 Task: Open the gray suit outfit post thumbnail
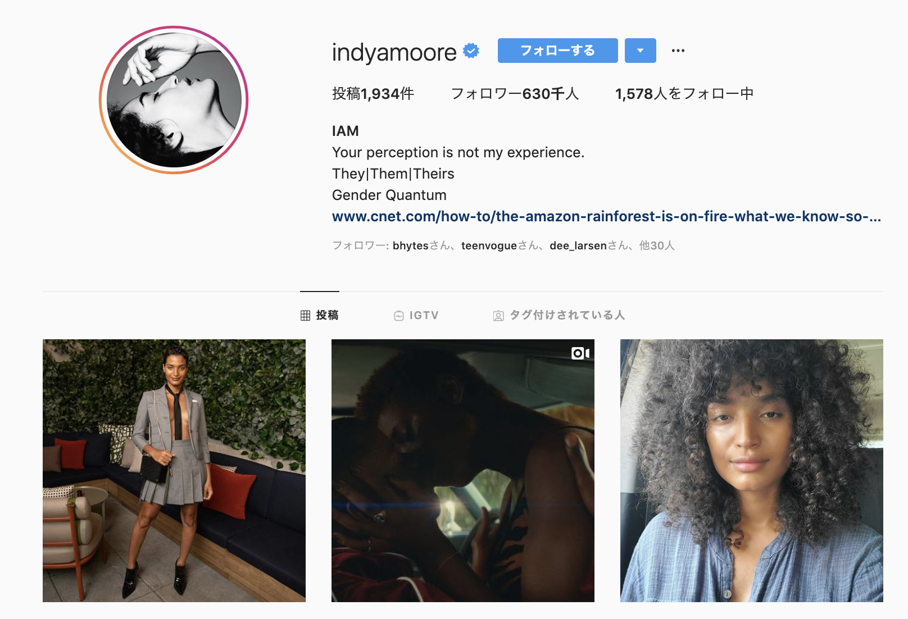coord(174,471)
